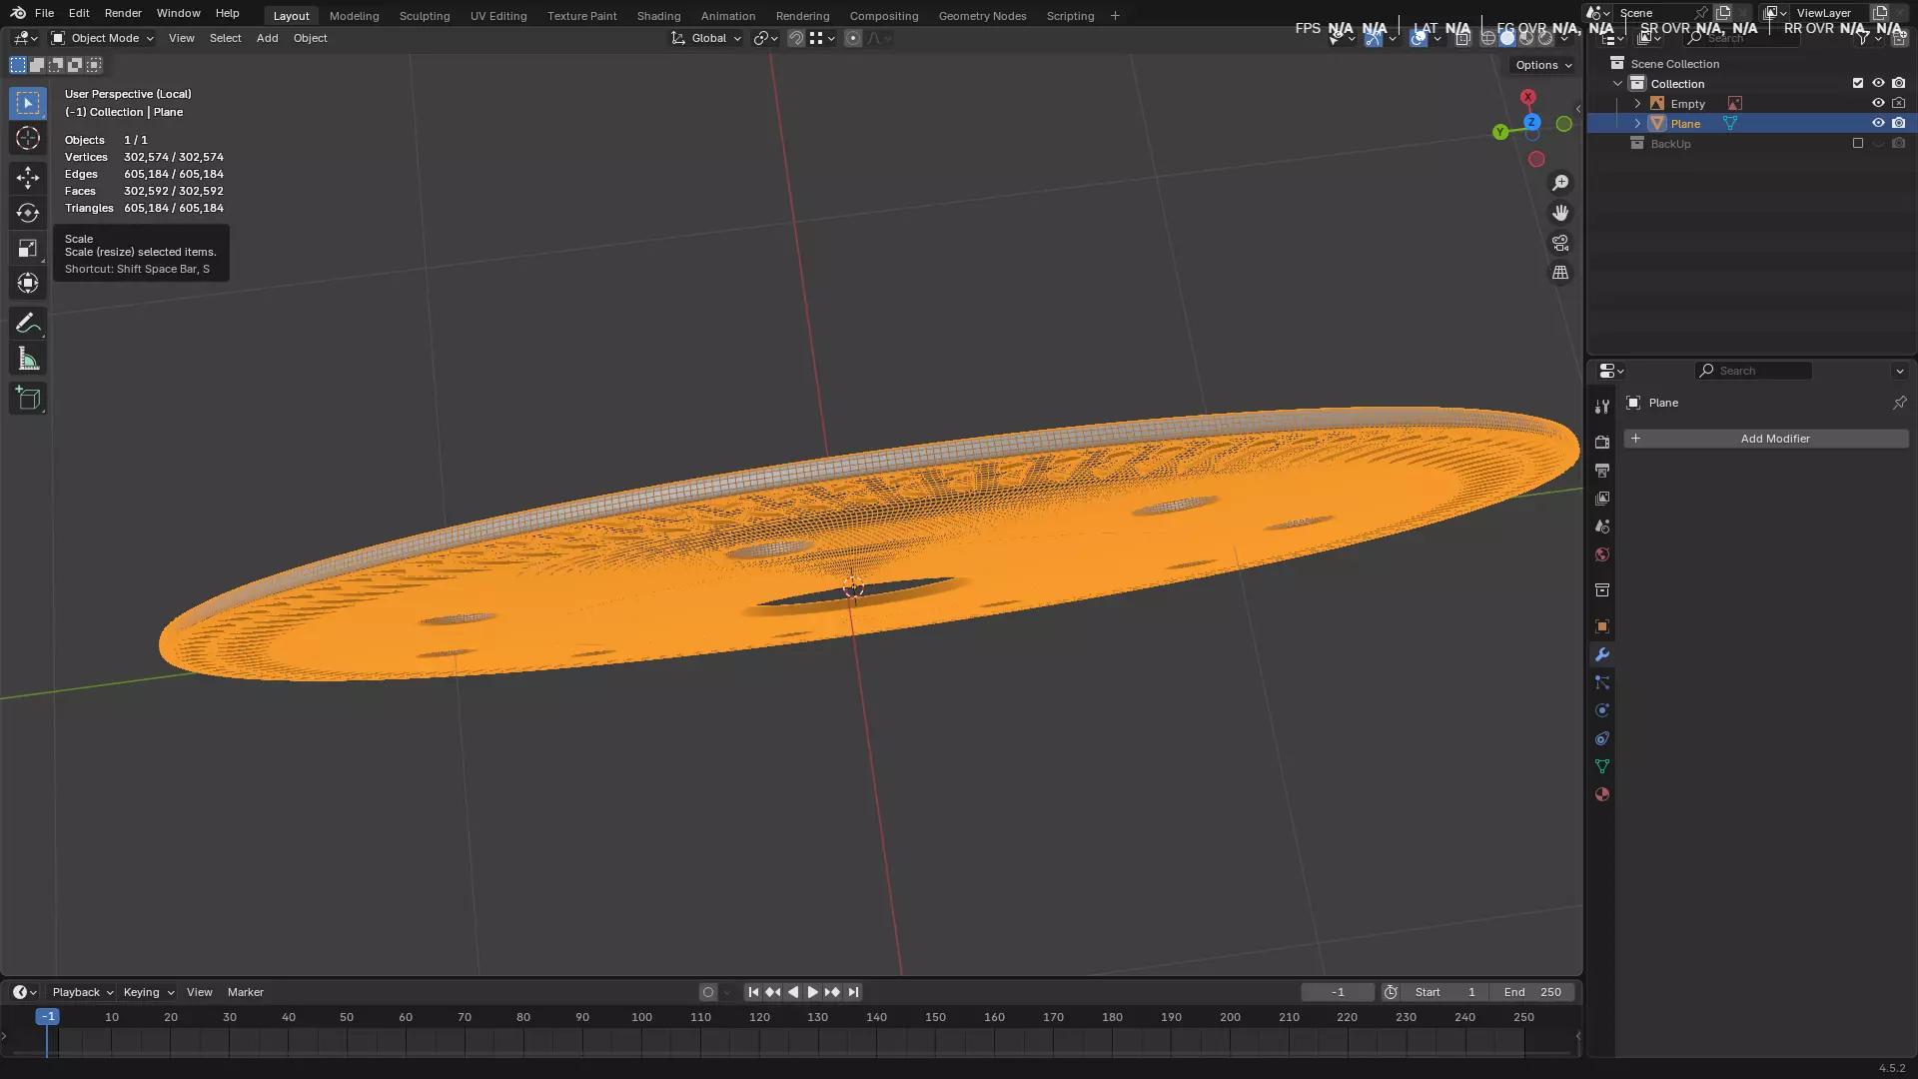This screenshot has height=1079, width=1918.
Task: Hide the Plane object in viewport
Action: 1878,123
